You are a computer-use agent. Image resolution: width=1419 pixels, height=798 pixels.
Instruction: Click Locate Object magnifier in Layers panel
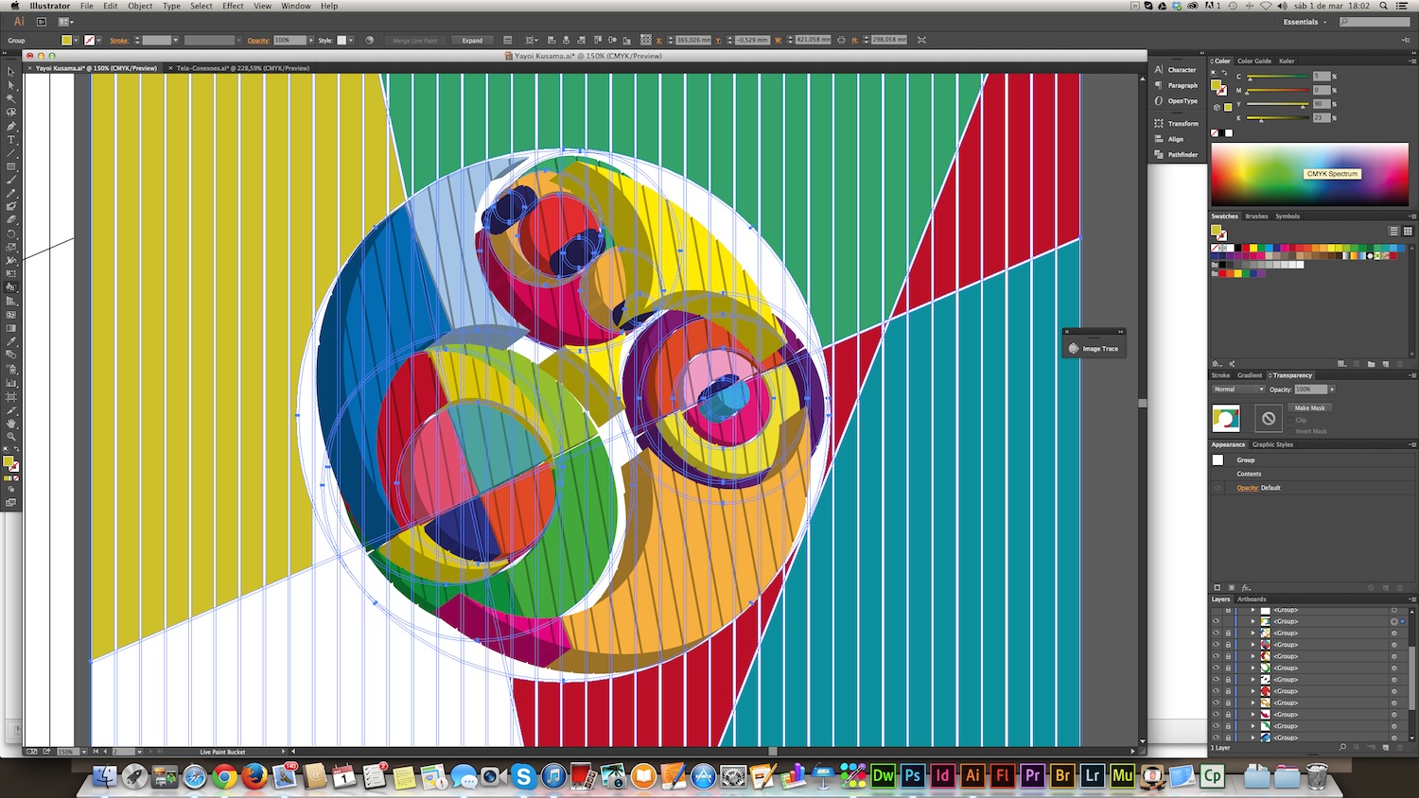tap(1342, 747)
